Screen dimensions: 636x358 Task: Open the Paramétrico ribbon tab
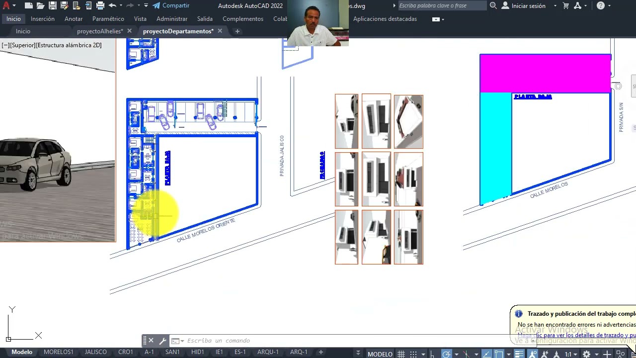(108, 19)
